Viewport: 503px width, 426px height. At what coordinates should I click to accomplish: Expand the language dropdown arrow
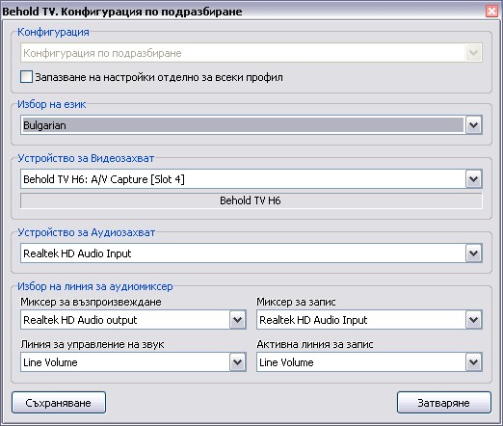coord(474,125)
